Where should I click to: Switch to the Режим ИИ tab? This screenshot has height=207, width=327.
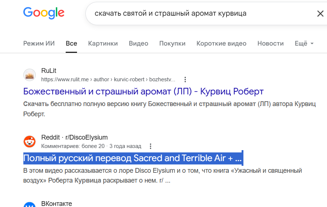[39, 43]
